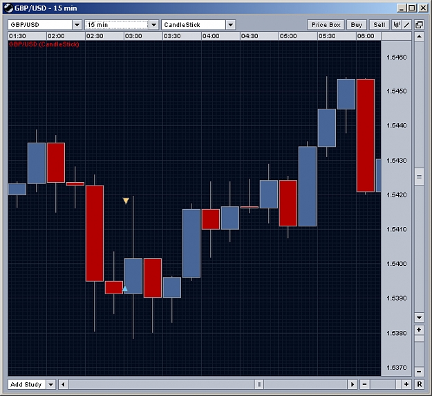Maximize the GBP/USD chart window
This screenshot has height=396, width=432.
click(x=412, y=8)
